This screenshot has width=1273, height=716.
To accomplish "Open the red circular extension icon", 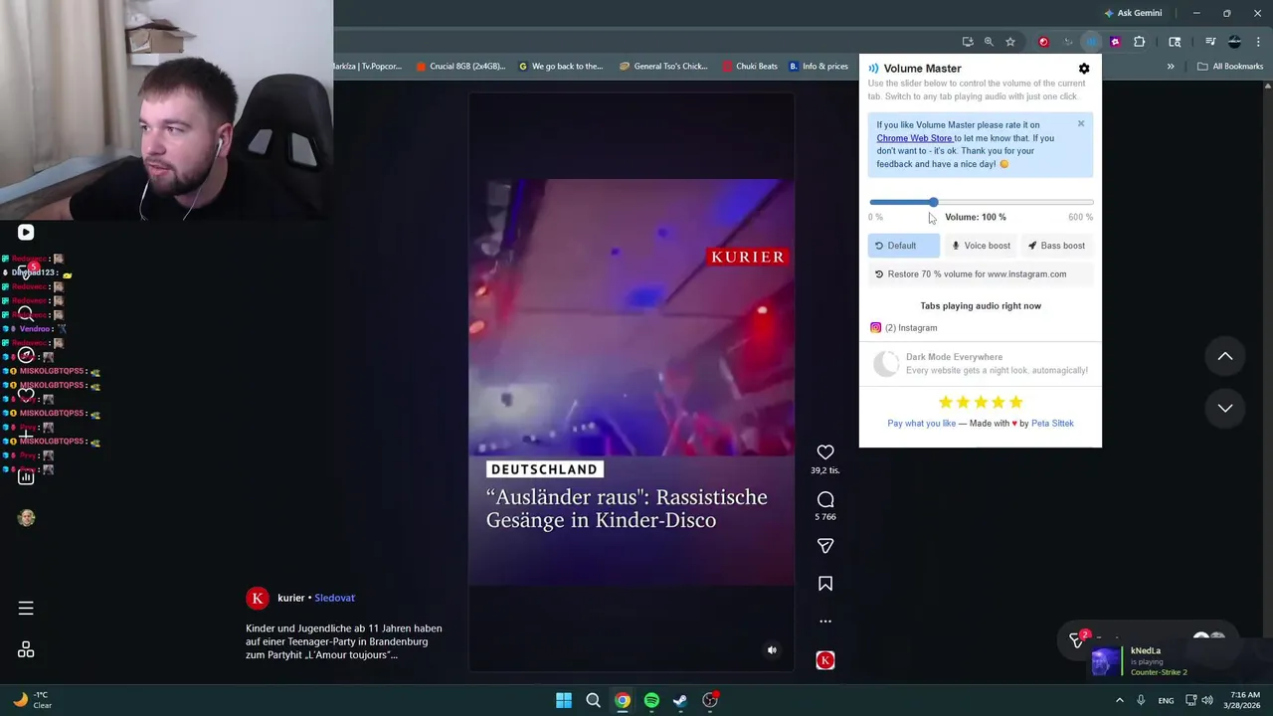I will 1043,42.
